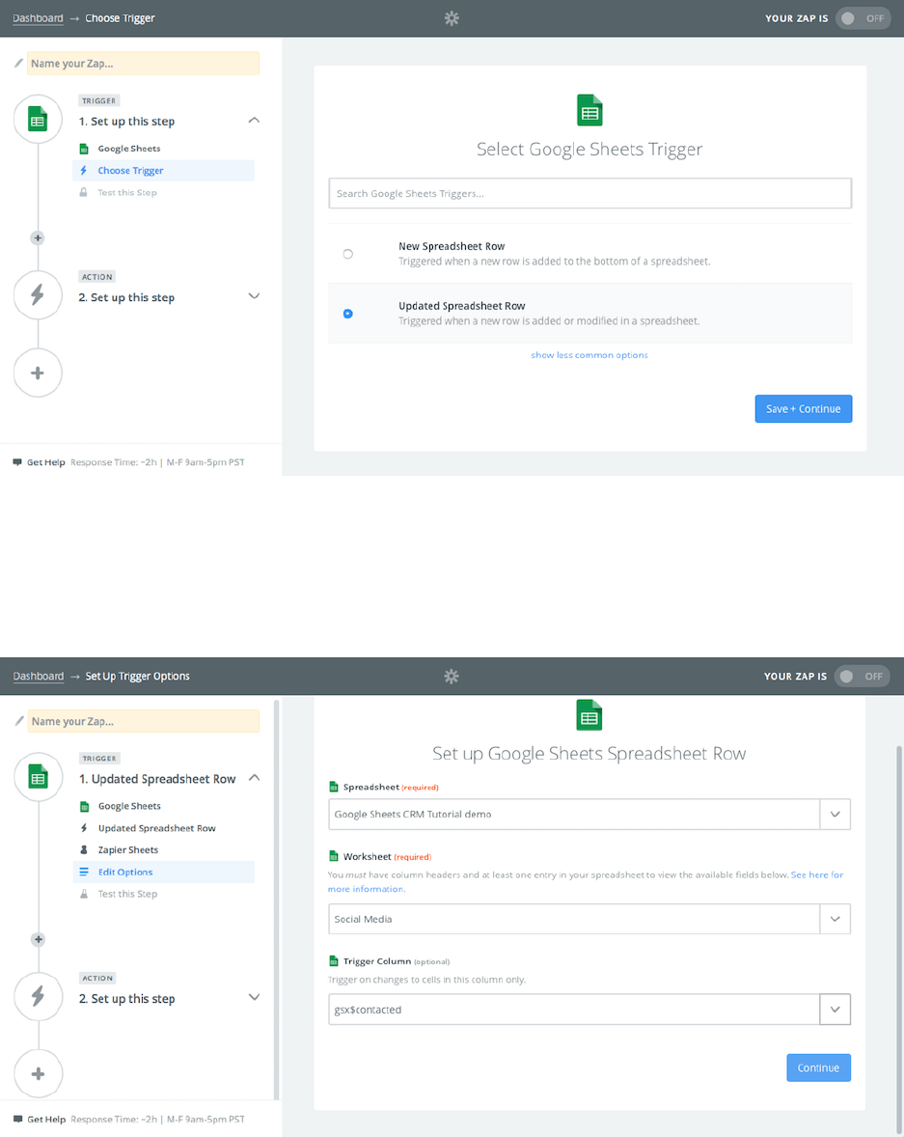Click sheets icon beside Trigger Column label
The image size is (904, 1137).
pos(334,960)
